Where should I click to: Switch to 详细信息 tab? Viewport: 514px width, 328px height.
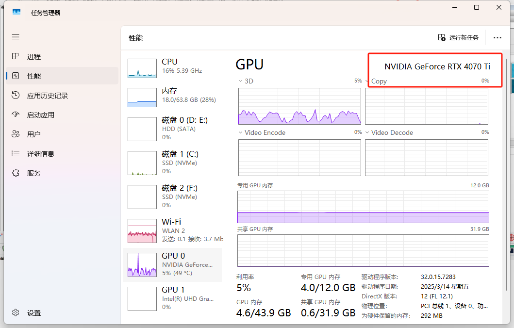pos(62,154)
